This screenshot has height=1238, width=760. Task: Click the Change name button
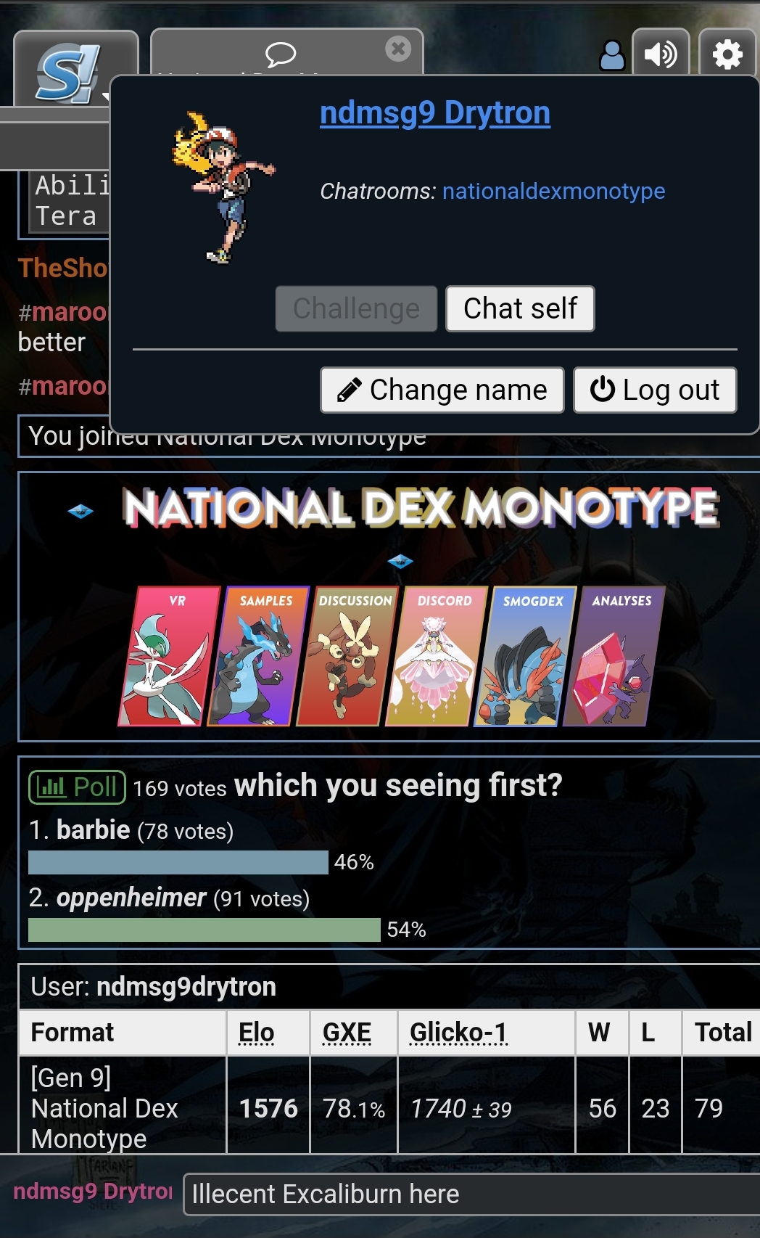pos(442,390)
